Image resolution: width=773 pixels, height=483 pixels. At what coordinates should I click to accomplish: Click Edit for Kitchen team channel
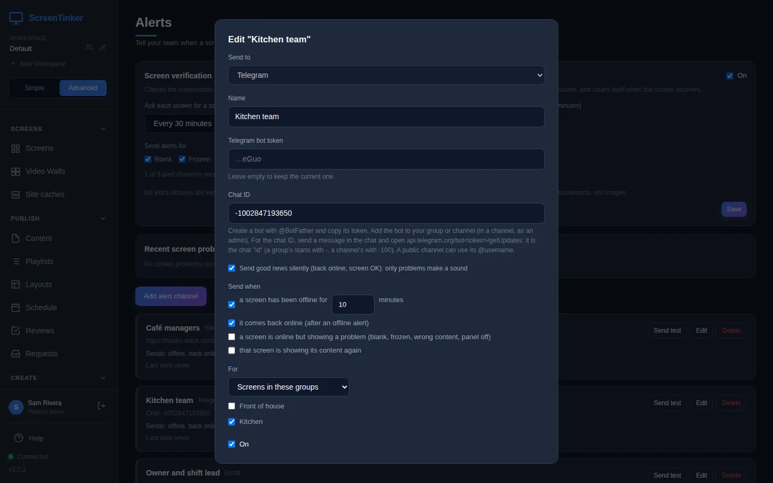pos(702,403)
